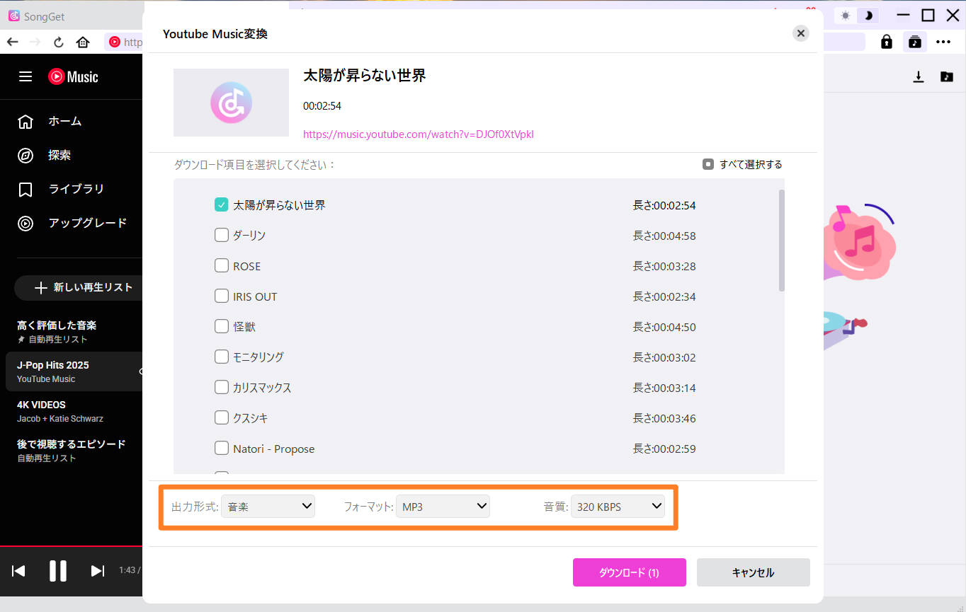Open the 出力形式 output type dropdown
Image resolution: width=966 pixels, height=612 pixels.
(x=268, y=506)
